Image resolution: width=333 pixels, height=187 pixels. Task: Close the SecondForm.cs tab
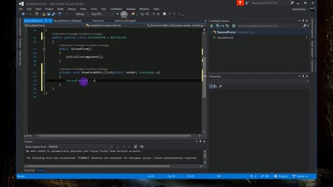pyautogui.click(x=50, y=21)
